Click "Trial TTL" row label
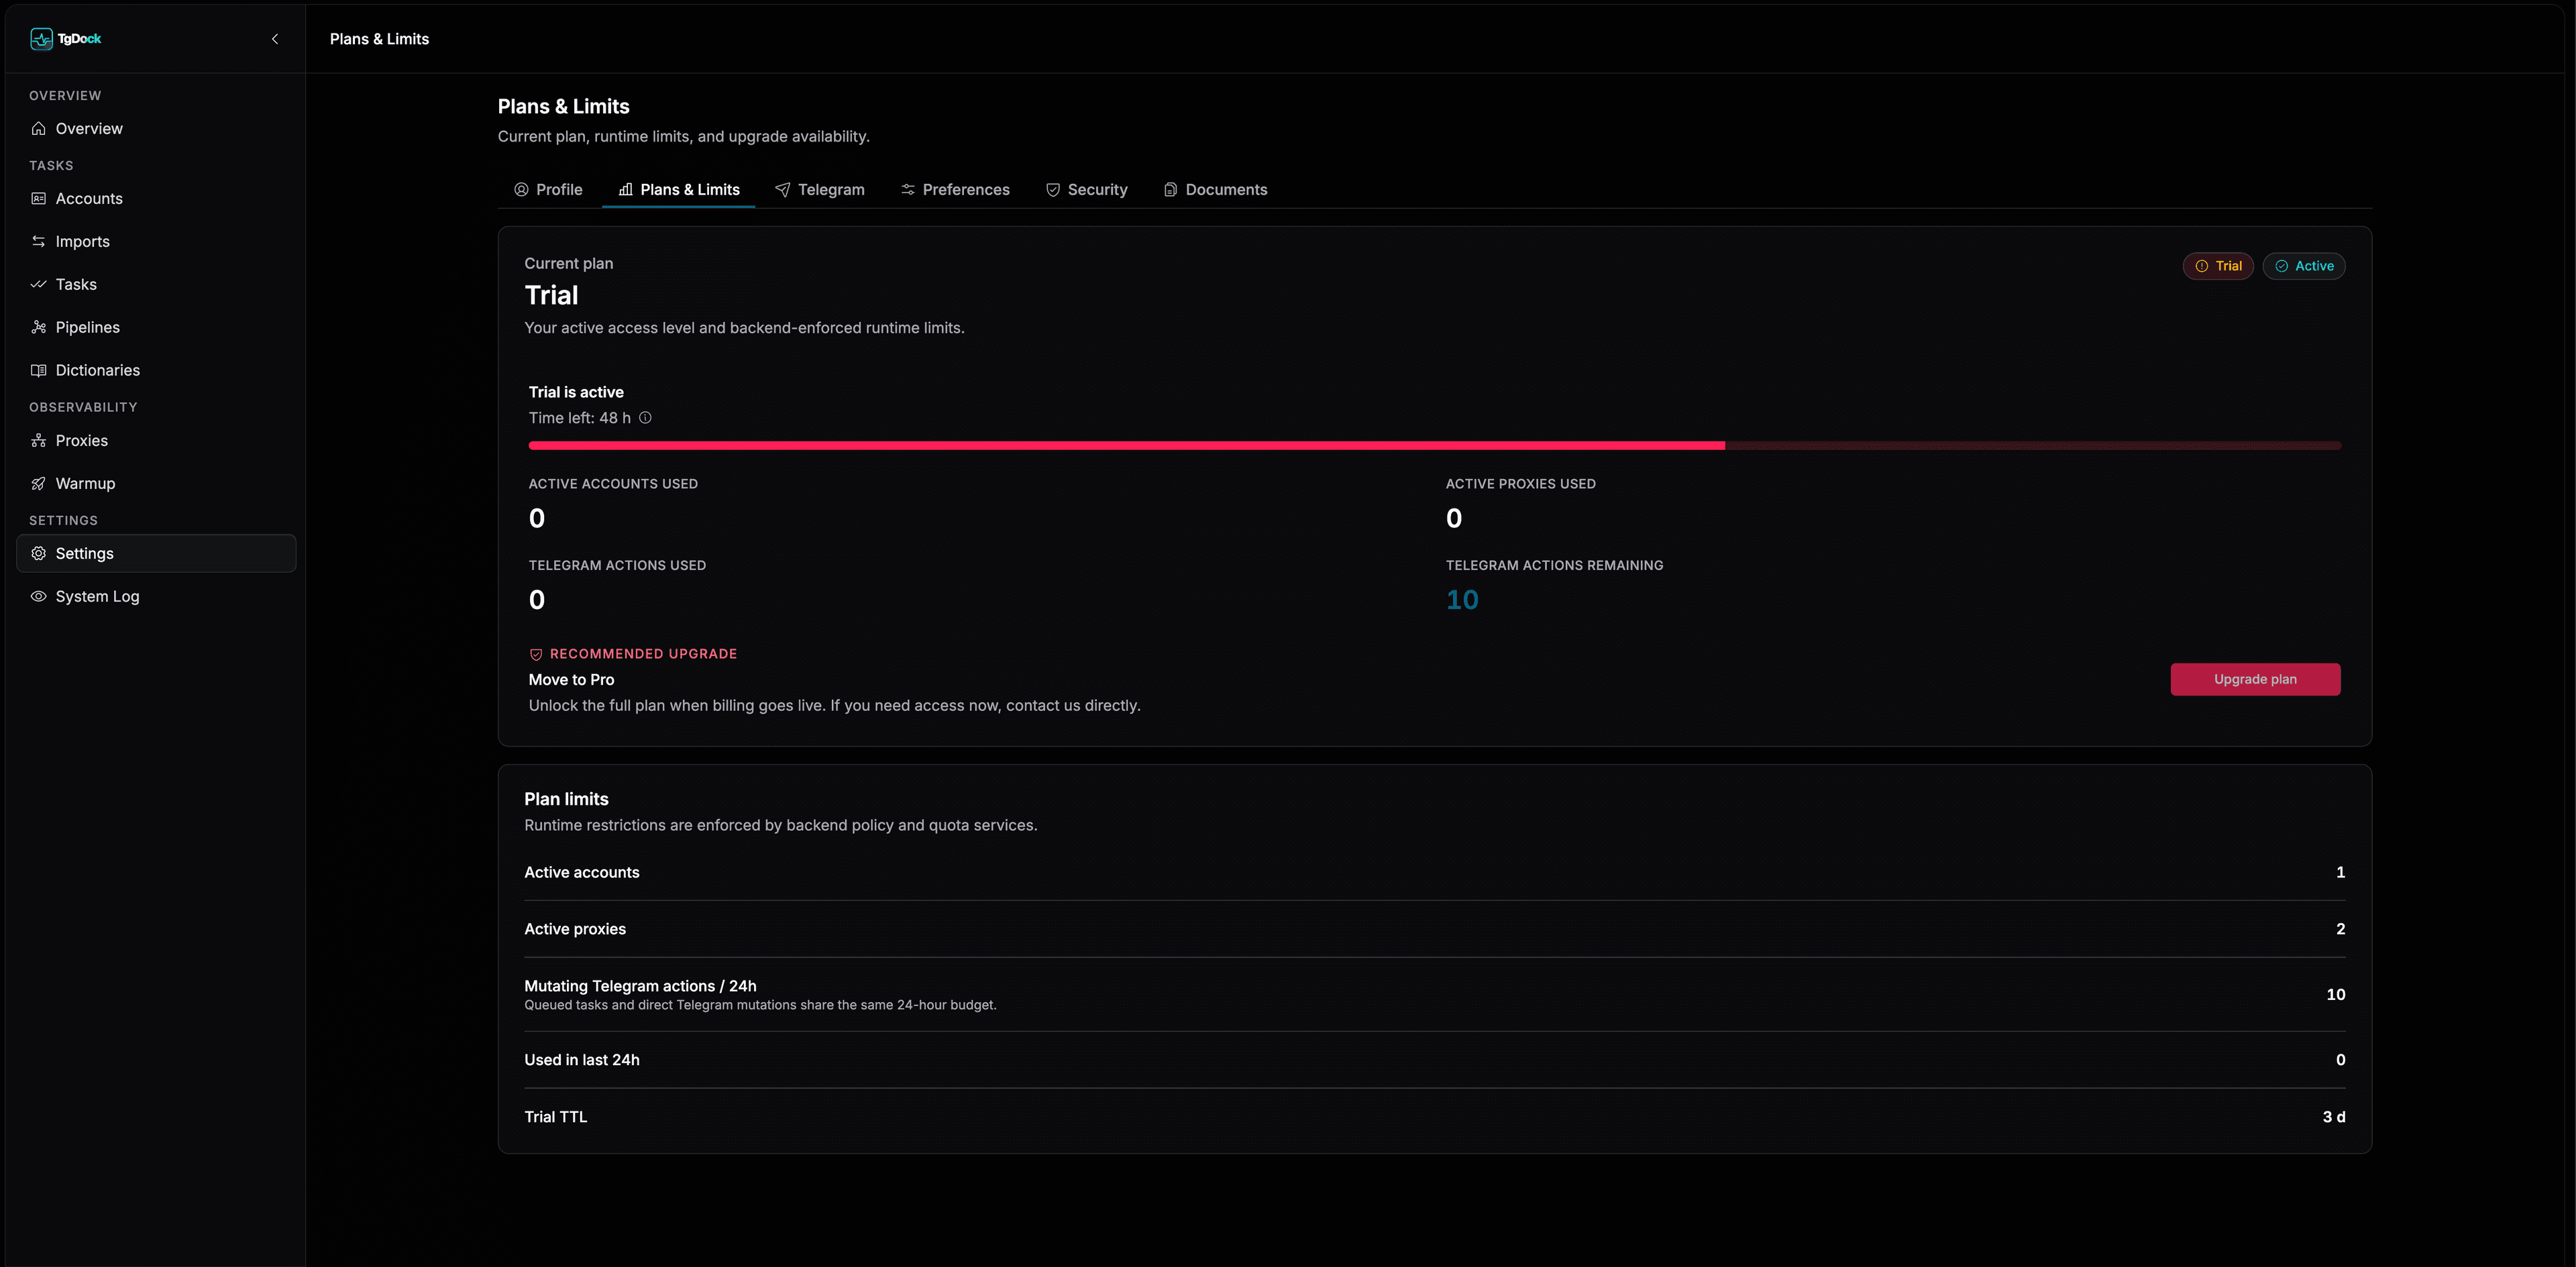 pyautogui.click(x=556, y=1117)
